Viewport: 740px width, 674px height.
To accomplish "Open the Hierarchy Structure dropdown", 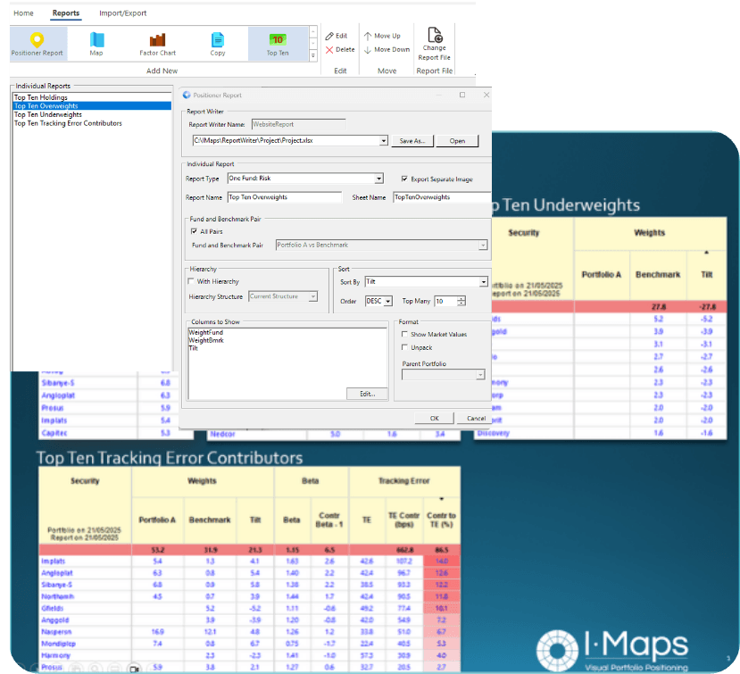I will pyautogui.click(x=313, y=296).
